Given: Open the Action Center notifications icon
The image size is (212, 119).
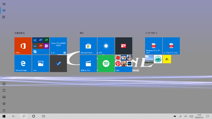Looking at the screenshot, I should (207, 116).
